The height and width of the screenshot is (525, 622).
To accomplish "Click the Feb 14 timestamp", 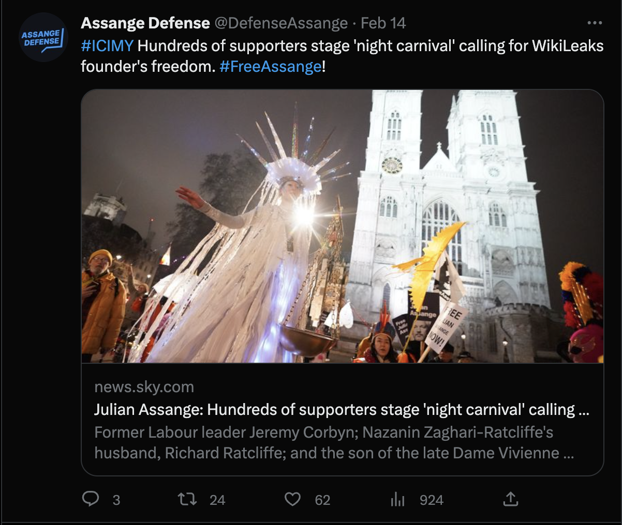I will click(383, 23).
